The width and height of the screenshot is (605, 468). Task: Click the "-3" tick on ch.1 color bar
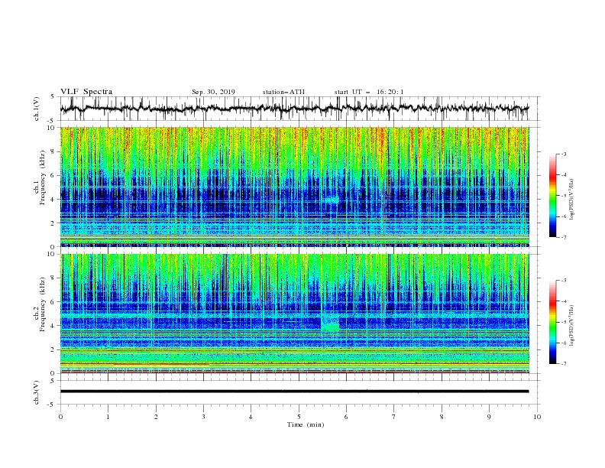[x=563, y=154]
